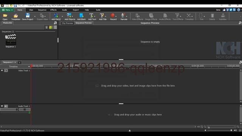Image resolution: width=242 pixels, height=136 pixels.
Task: Open Add Objects dropdown arrow
Action: point(72,16)
